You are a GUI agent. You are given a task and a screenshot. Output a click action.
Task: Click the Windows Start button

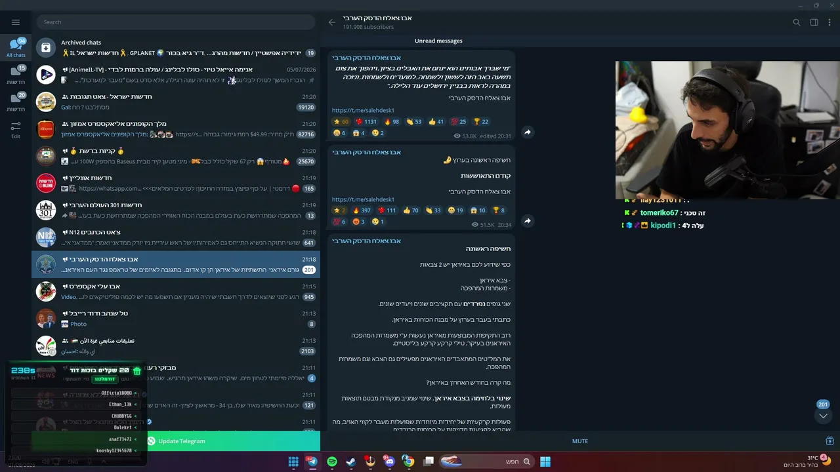click(545, 462)
